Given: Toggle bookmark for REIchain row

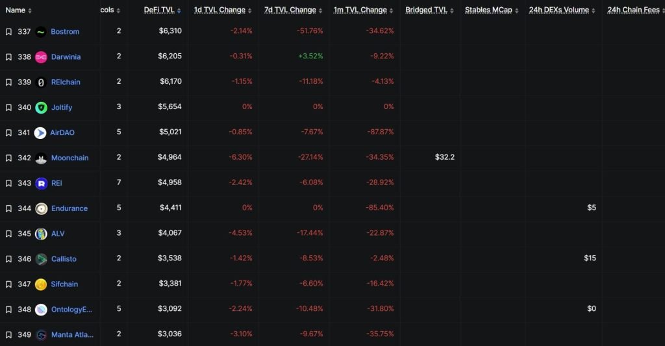Looking at the screenshot, I should tap(8, 82).
